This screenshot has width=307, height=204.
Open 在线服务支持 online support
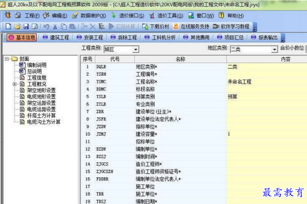[x=191, y=26]
